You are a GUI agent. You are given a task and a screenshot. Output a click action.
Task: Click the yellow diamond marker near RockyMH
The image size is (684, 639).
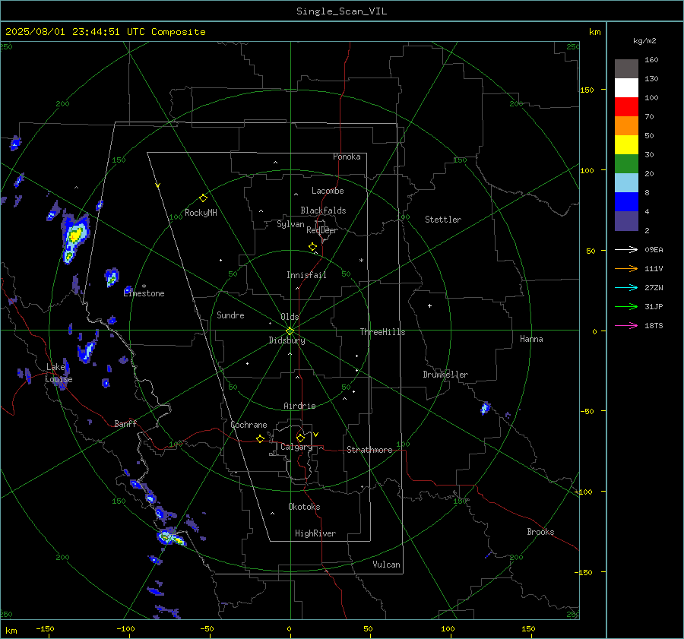click(x=203, y=198)
